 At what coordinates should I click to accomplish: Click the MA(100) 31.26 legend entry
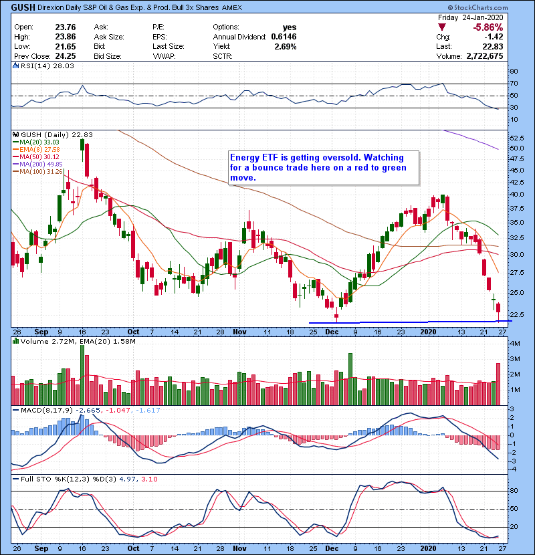tap(41, 172)
